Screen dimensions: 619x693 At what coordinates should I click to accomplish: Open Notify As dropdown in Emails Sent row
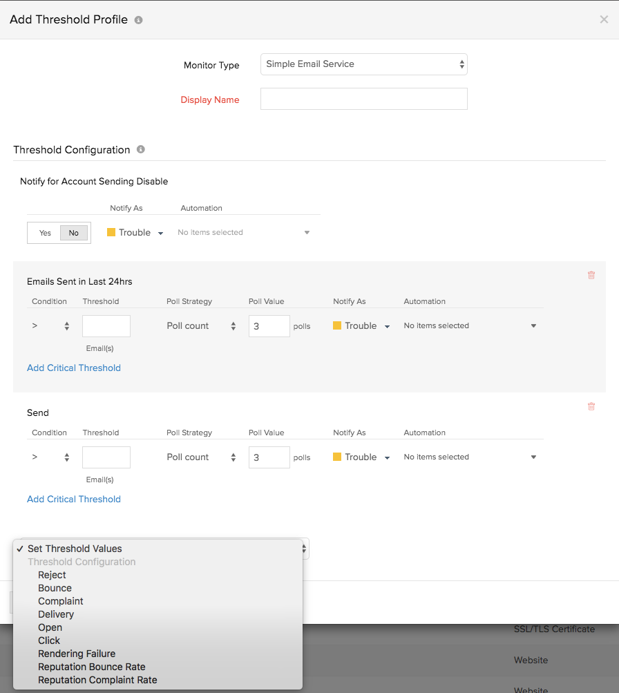coord(361,325)
